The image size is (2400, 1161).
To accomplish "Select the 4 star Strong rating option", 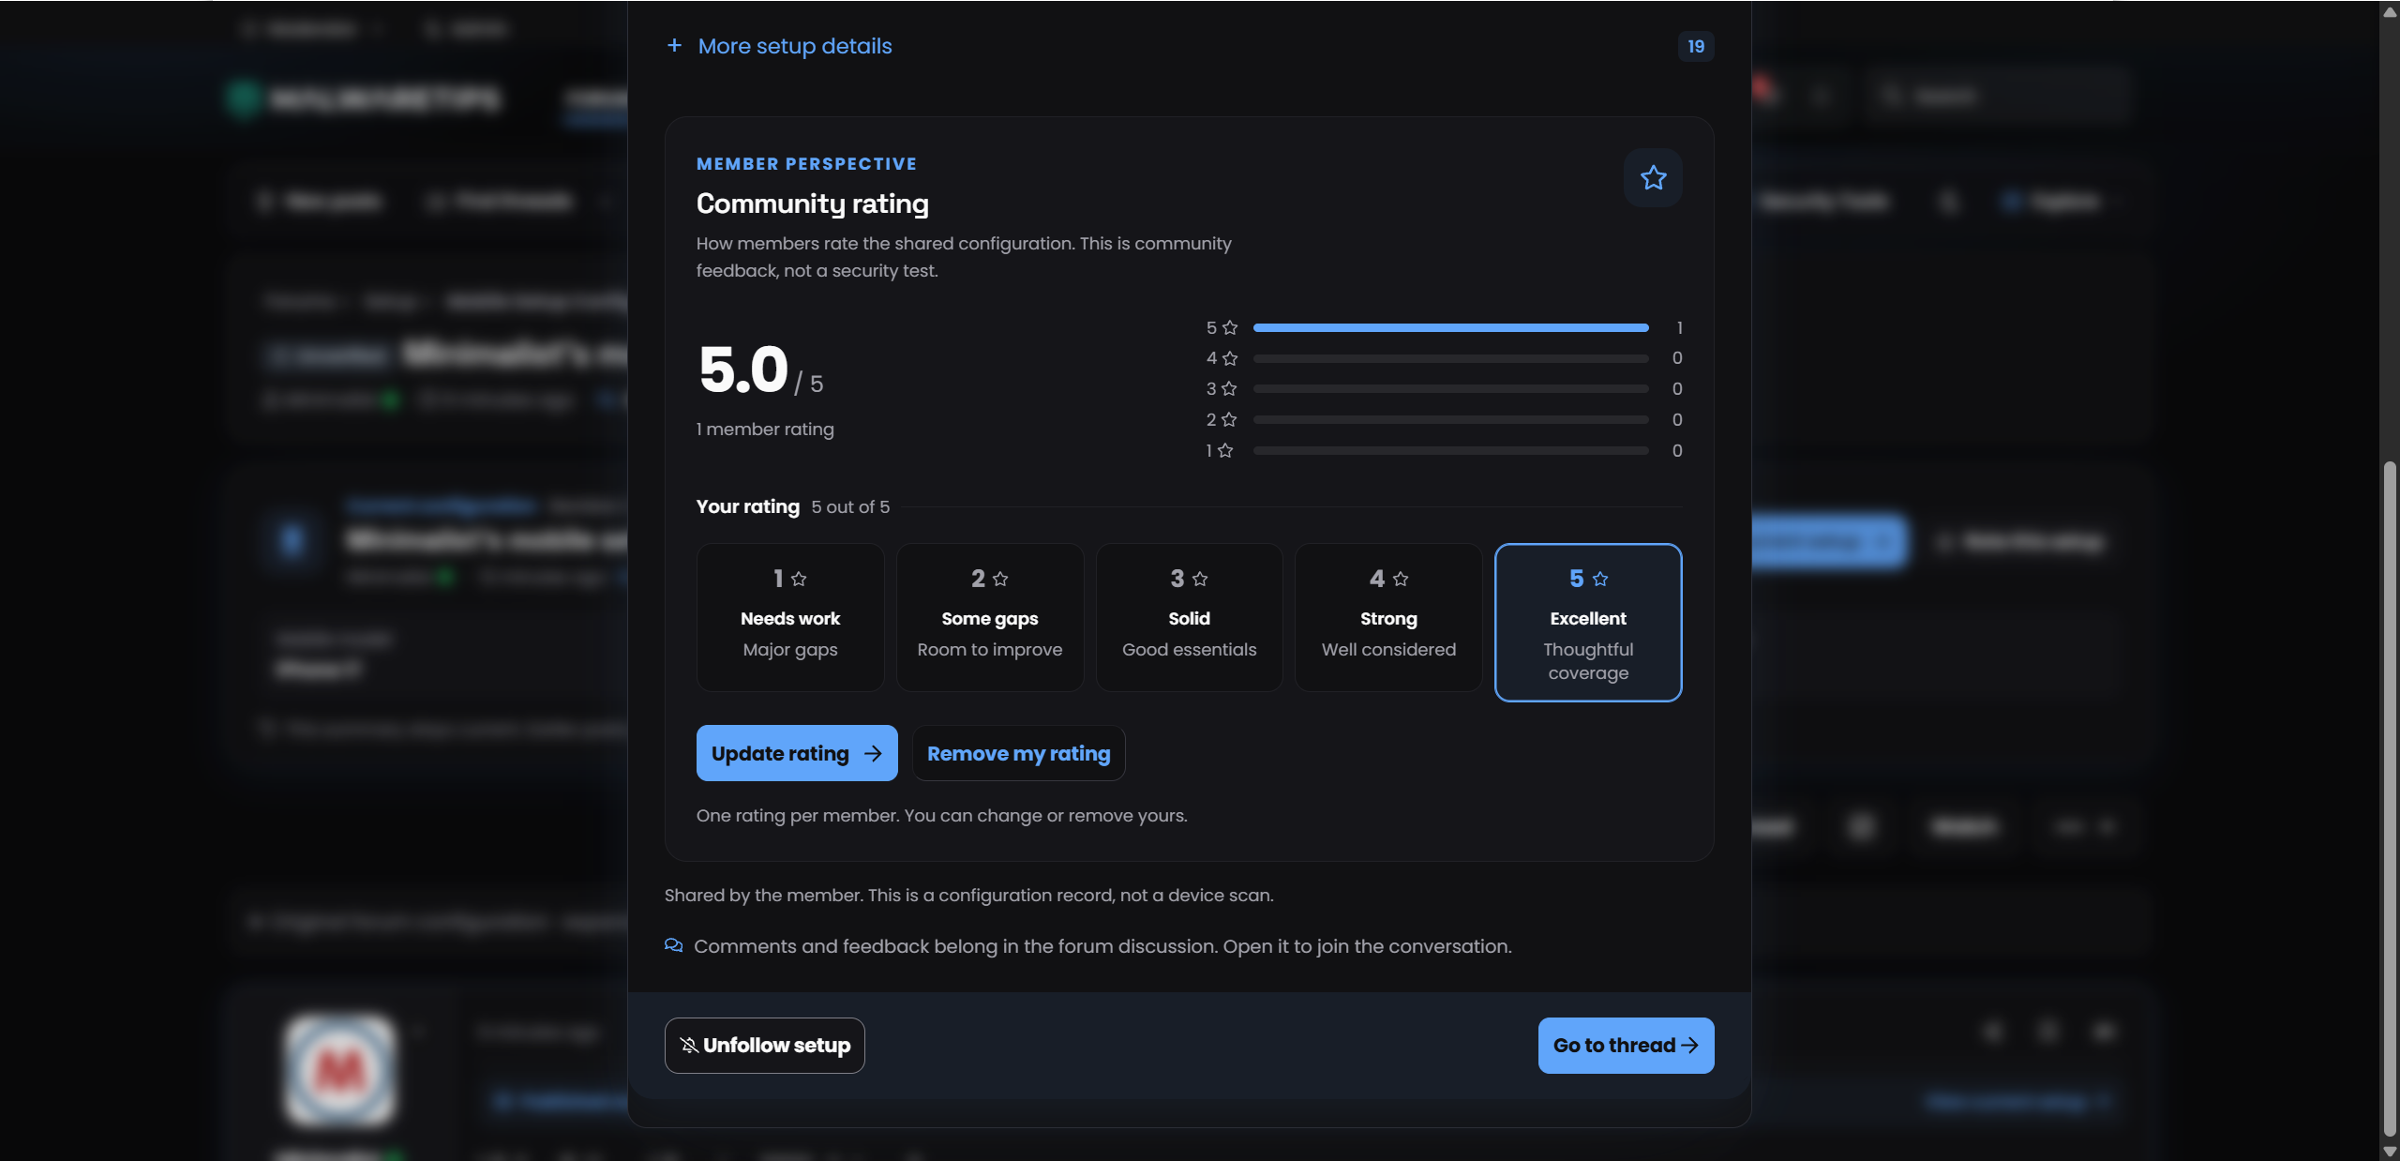I will [x=1388, y=617].
